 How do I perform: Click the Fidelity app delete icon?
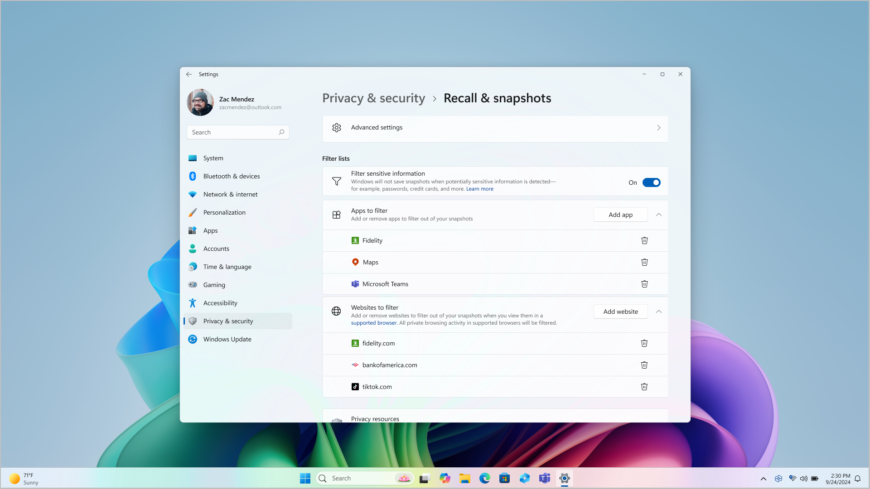point(645,240)
